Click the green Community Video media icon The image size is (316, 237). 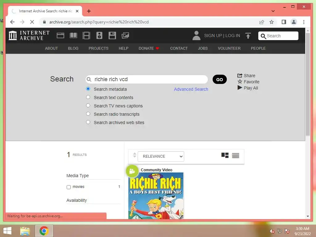click(132, 171)
